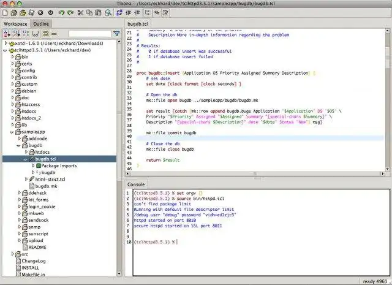The height and width of the screenshot is (285, 392).
Task: Select Package Imports in the tree
Action: pyautogui.click(x=59, y=165)
